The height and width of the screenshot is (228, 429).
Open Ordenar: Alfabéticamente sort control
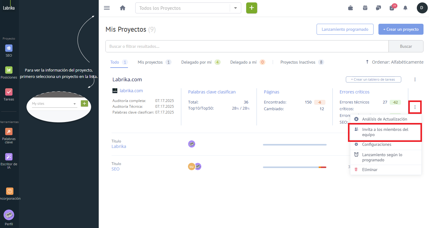(395, 62)
